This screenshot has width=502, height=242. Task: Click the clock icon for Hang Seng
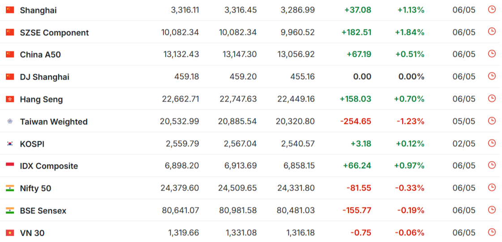[491, 98]
